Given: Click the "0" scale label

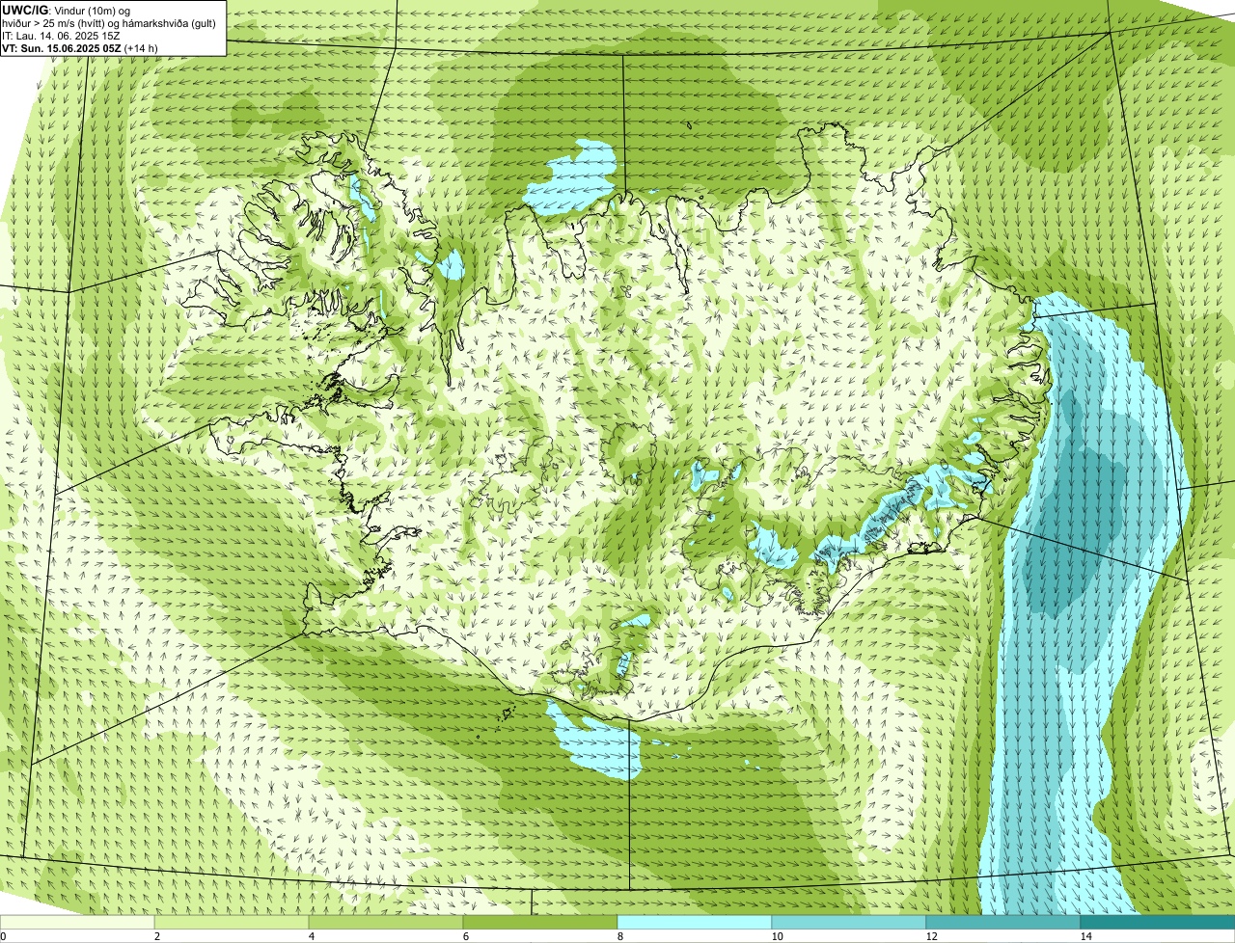Looking at the screenshot, I should click(3, 936).
